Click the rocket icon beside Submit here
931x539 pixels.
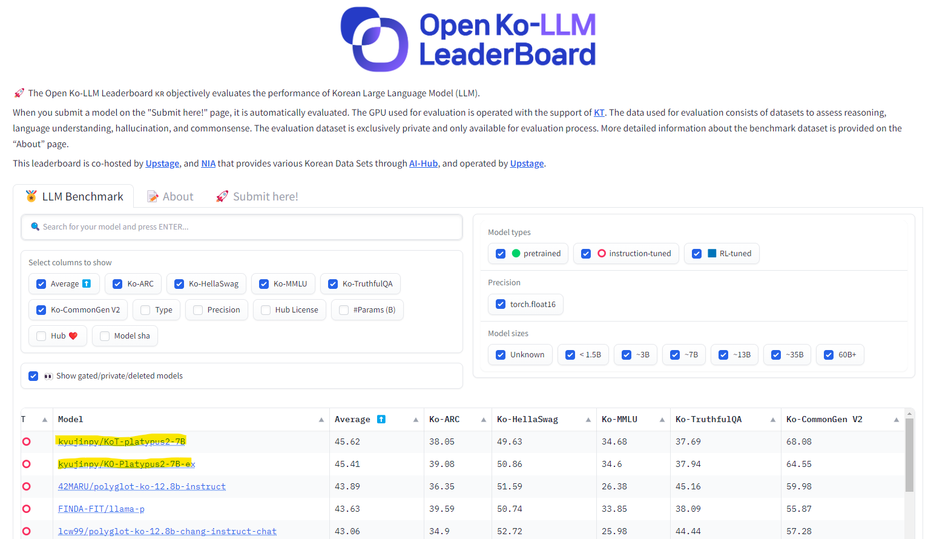click(222, 196)
